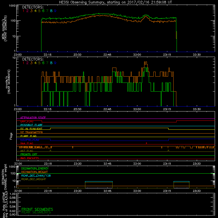
Task: Click the 22:15 tick label under the rear segments plot
Action: coord(47,109)
